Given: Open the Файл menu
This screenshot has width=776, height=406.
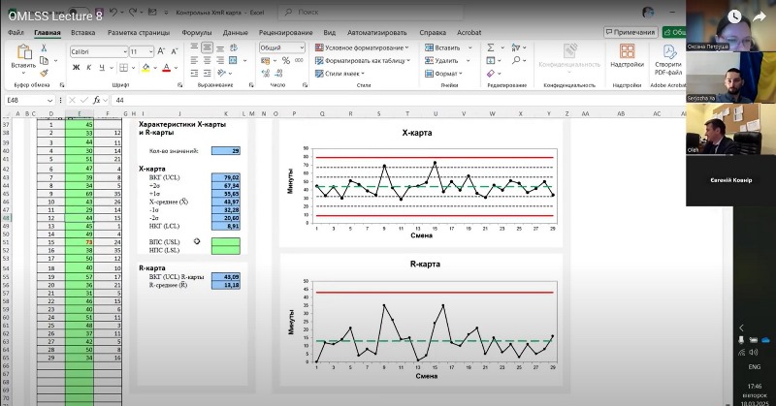Looking at the screenshot, I should pyautogui.click(x=16, y=33).
